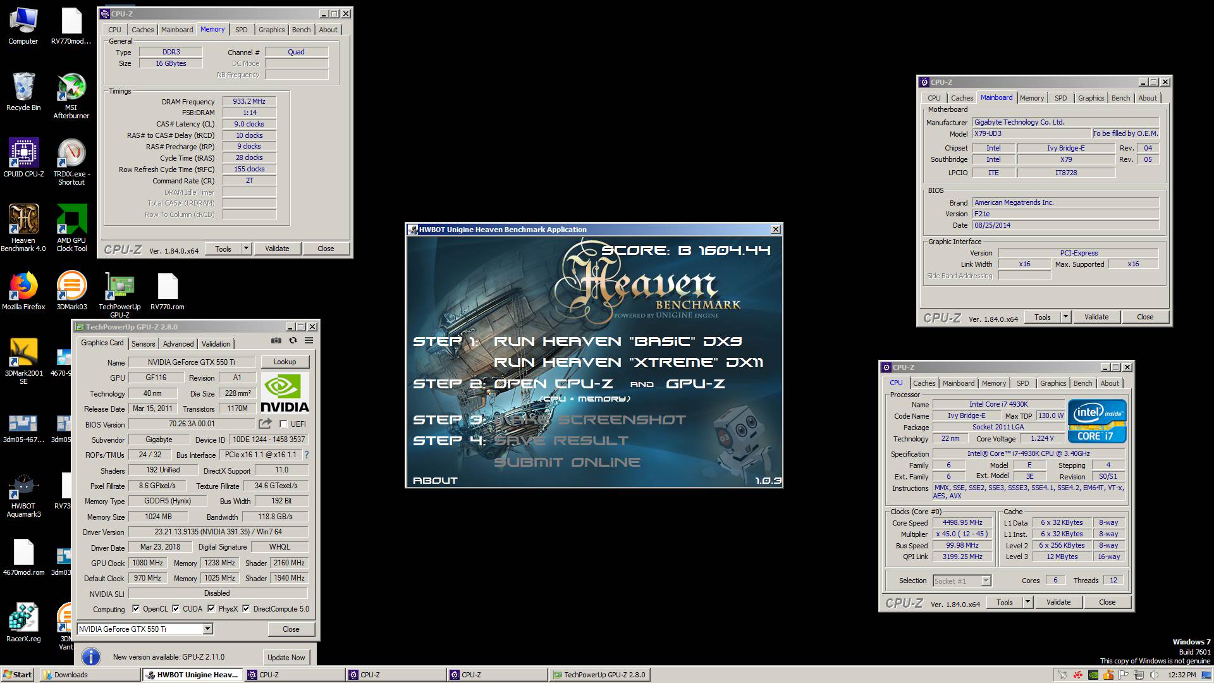Image resolution: width=1214 pixels, height=683 pixels.
Task: Click Run Heaven Xtreme DX11 option
Action: pos(628,362)
